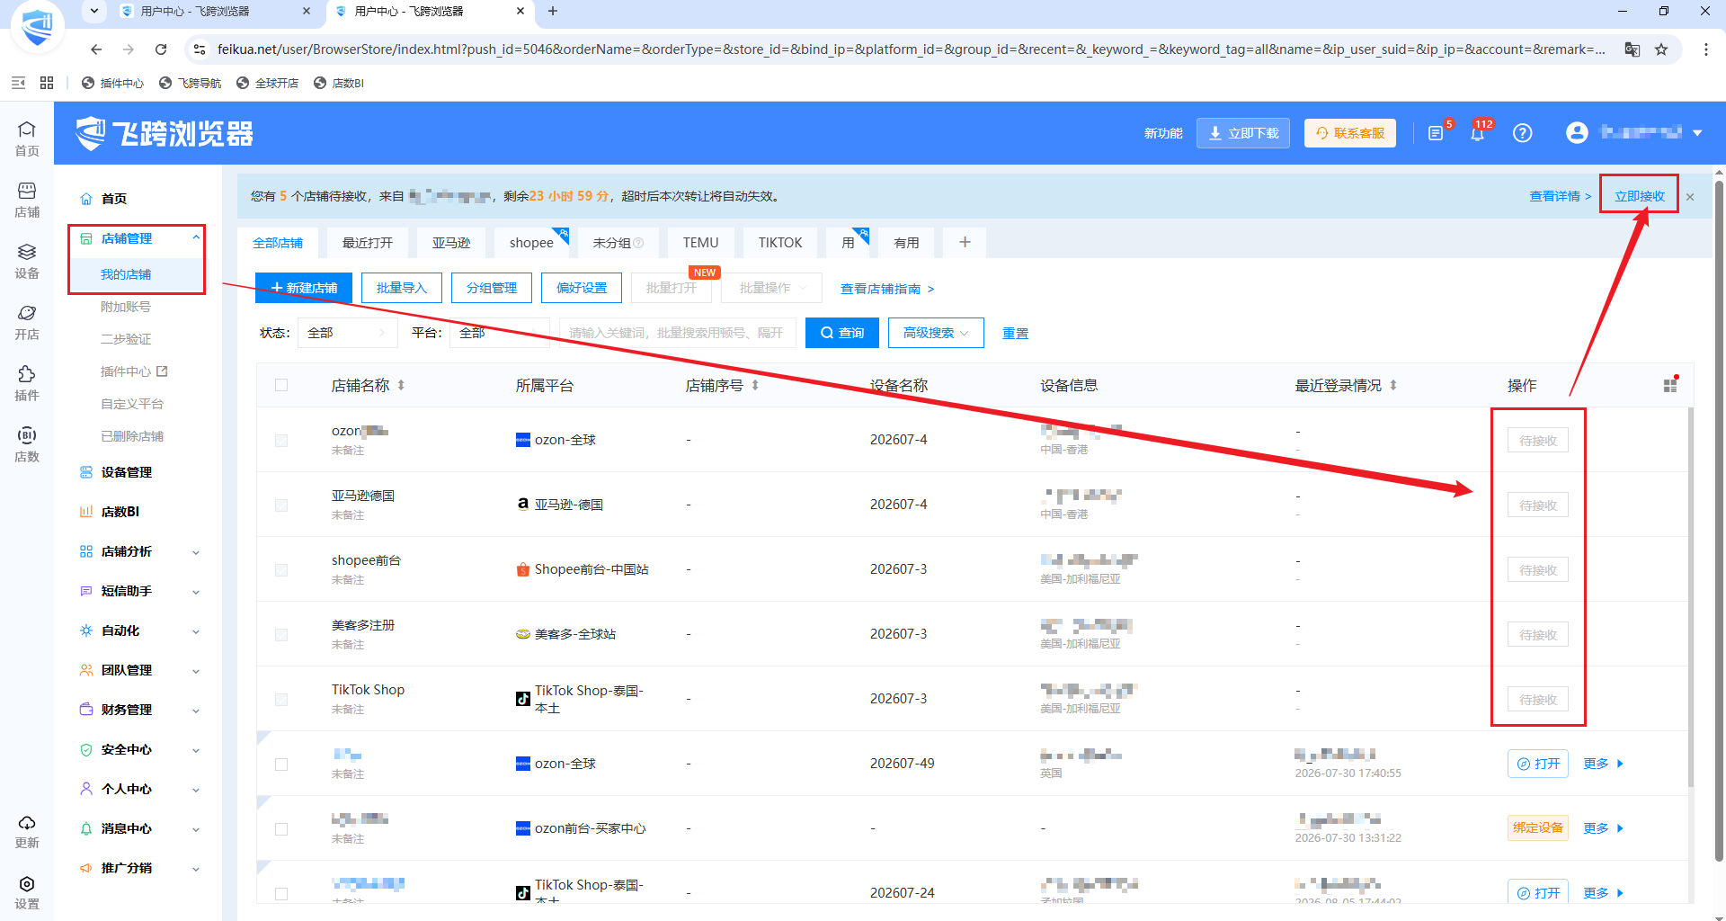1726x921 pixels.
Task: Expand the 自动化 sidebar menu
Action: pos(139,630)
